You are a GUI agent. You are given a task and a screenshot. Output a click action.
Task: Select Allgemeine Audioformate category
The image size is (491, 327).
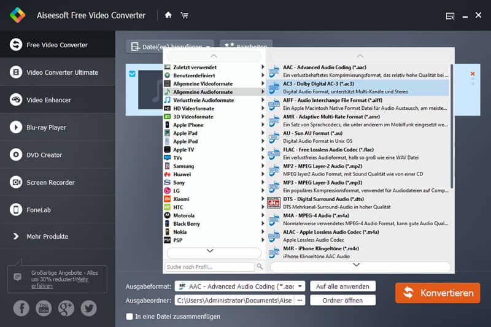pos(214,91)
